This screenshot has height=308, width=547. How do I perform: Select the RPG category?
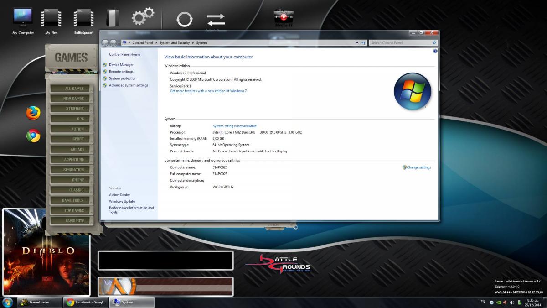pyautogui.click(x=72, y=119)
